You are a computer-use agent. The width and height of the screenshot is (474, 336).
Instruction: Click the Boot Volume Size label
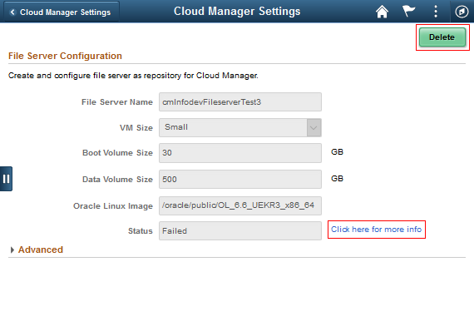[x=117, y=153]
